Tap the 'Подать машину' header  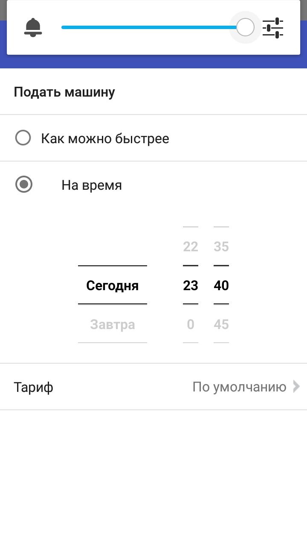64,92
